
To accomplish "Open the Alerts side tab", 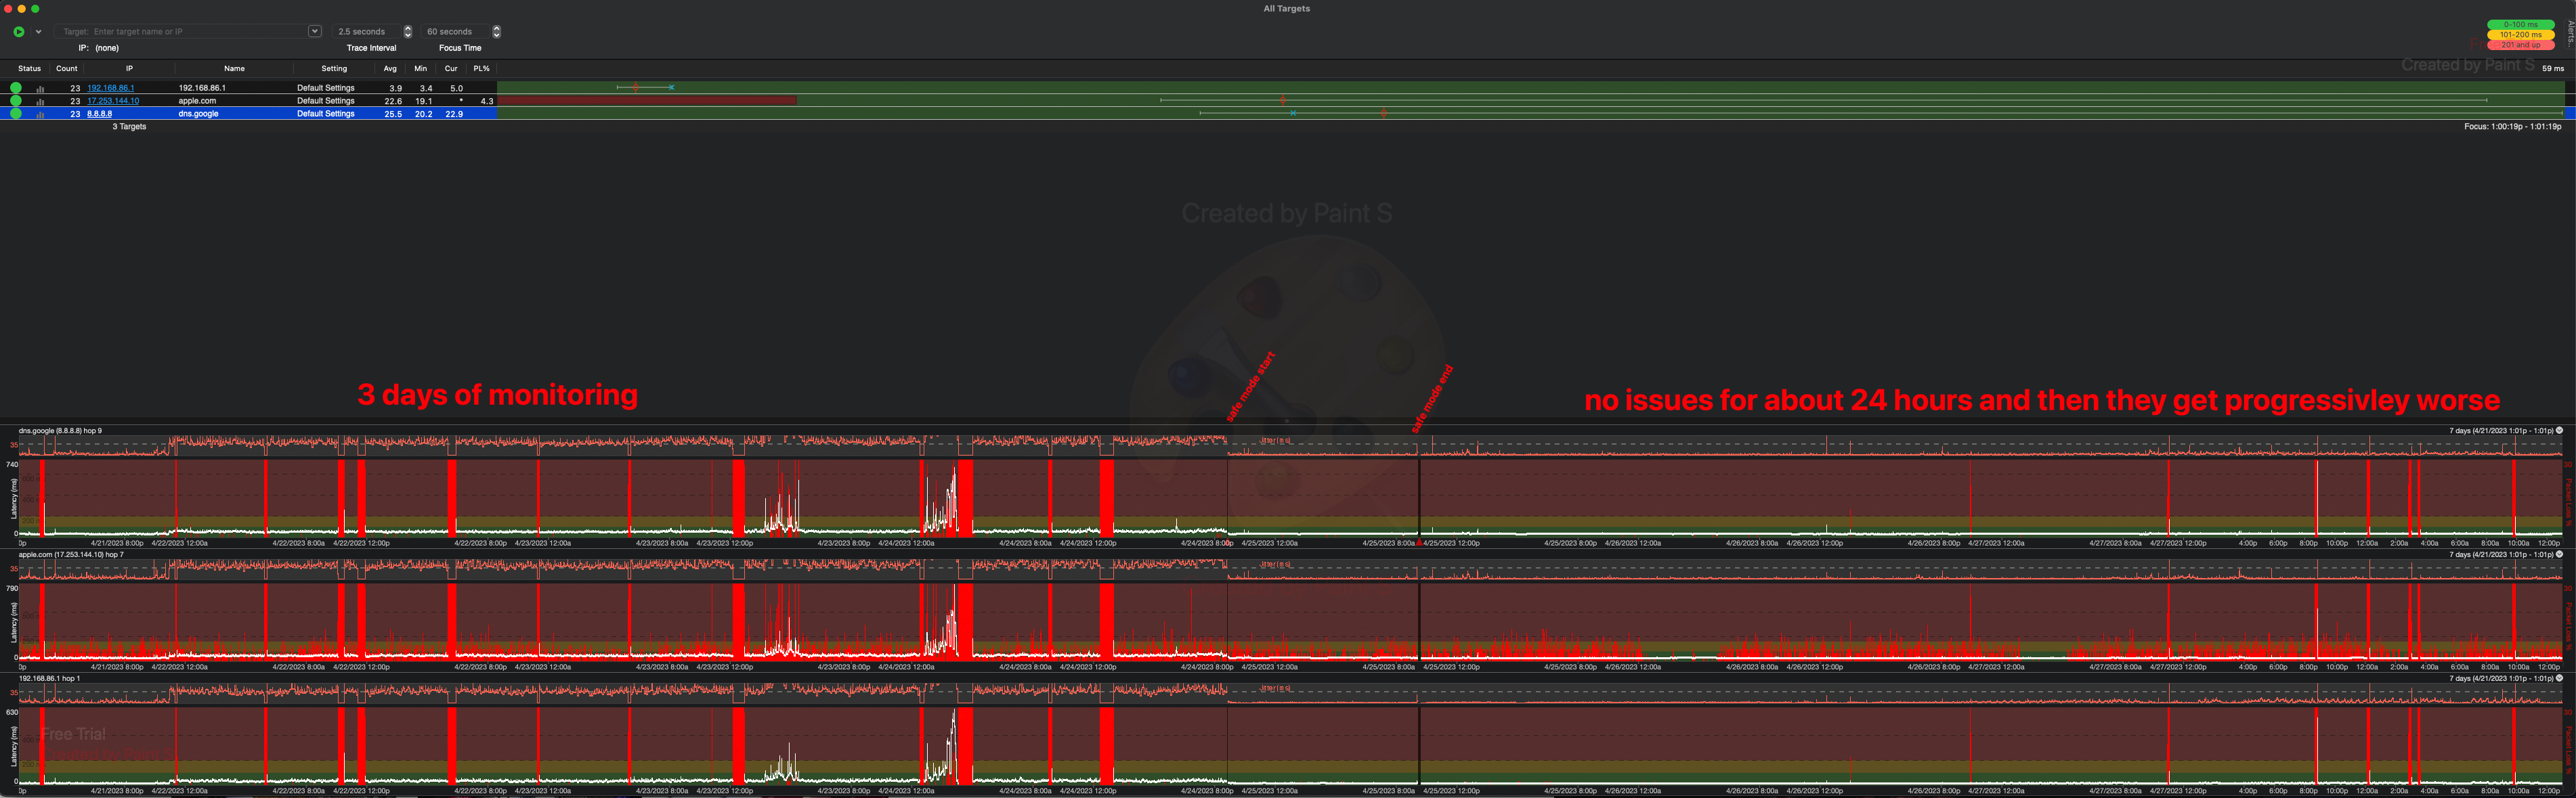I will (x=2570, y=33).
